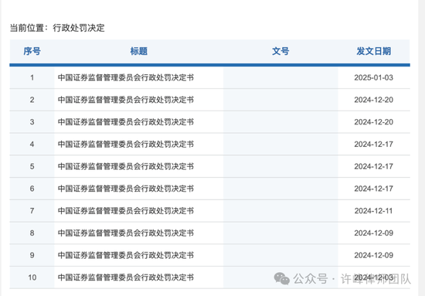
Task: Select the 2024-12-09 date in row 9
Action: (x=373, y=255)
